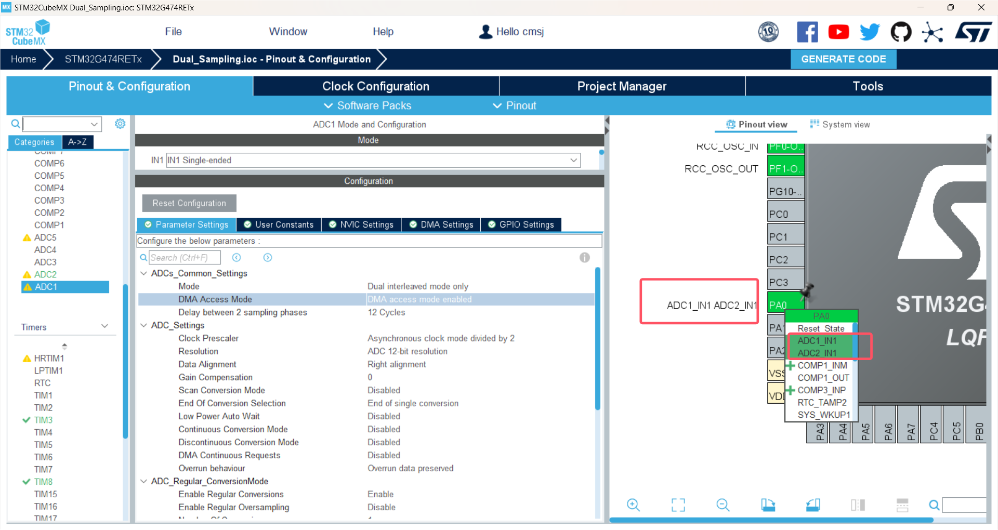
Task: Click the user profile icon
Action: coord(485,32)
